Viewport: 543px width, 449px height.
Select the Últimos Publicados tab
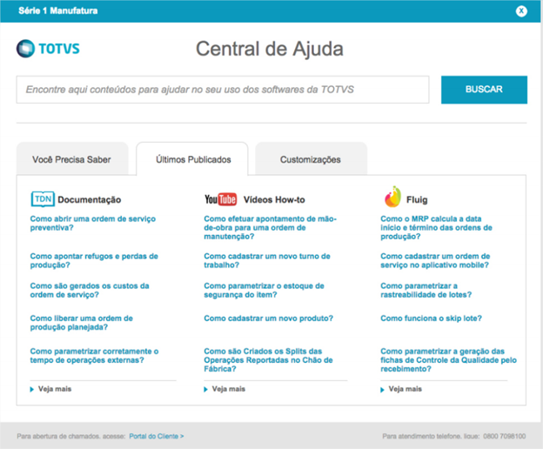point(192,159)
